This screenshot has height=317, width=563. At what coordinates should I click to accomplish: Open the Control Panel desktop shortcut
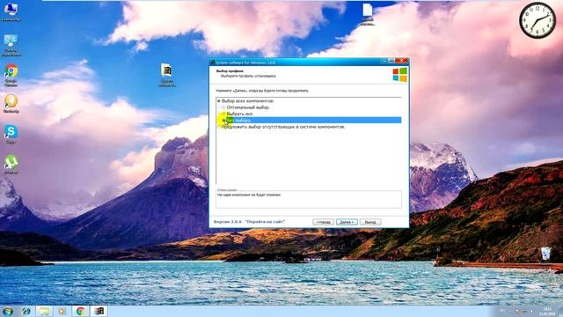[11, 45]
